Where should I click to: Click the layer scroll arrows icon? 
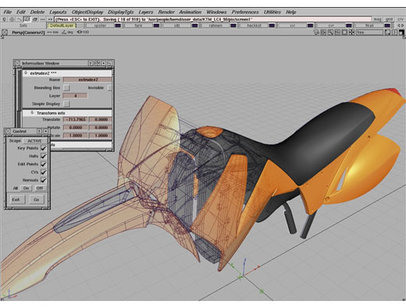tap(401, 26)
